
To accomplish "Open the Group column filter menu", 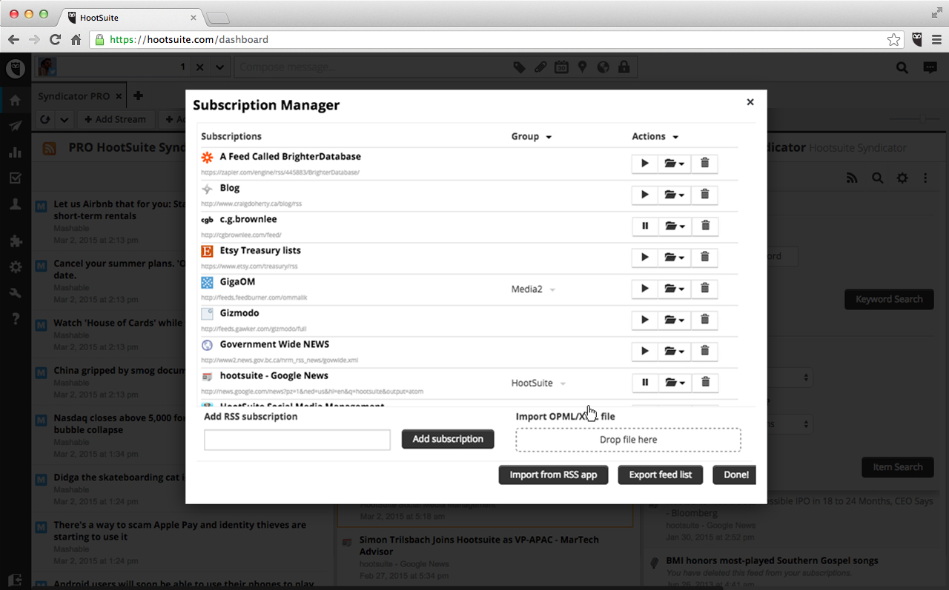I will [532, 136].
